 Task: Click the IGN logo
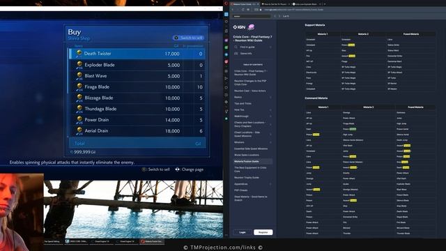[239, 27]
